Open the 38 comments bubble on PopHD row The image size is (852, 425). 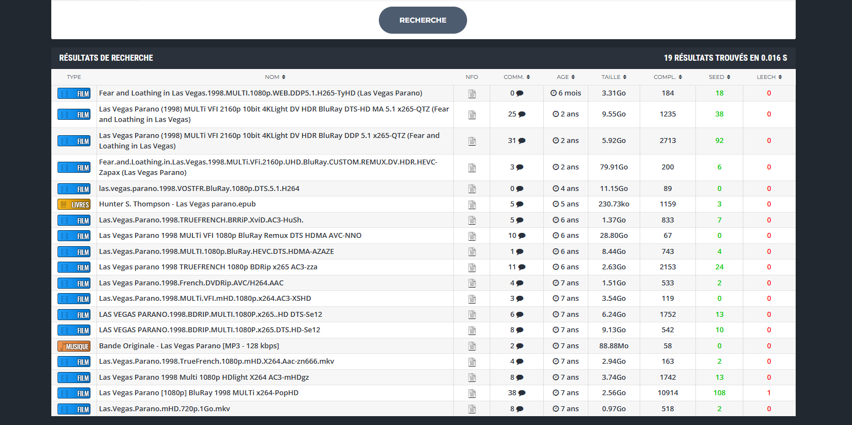coord(521,394)
